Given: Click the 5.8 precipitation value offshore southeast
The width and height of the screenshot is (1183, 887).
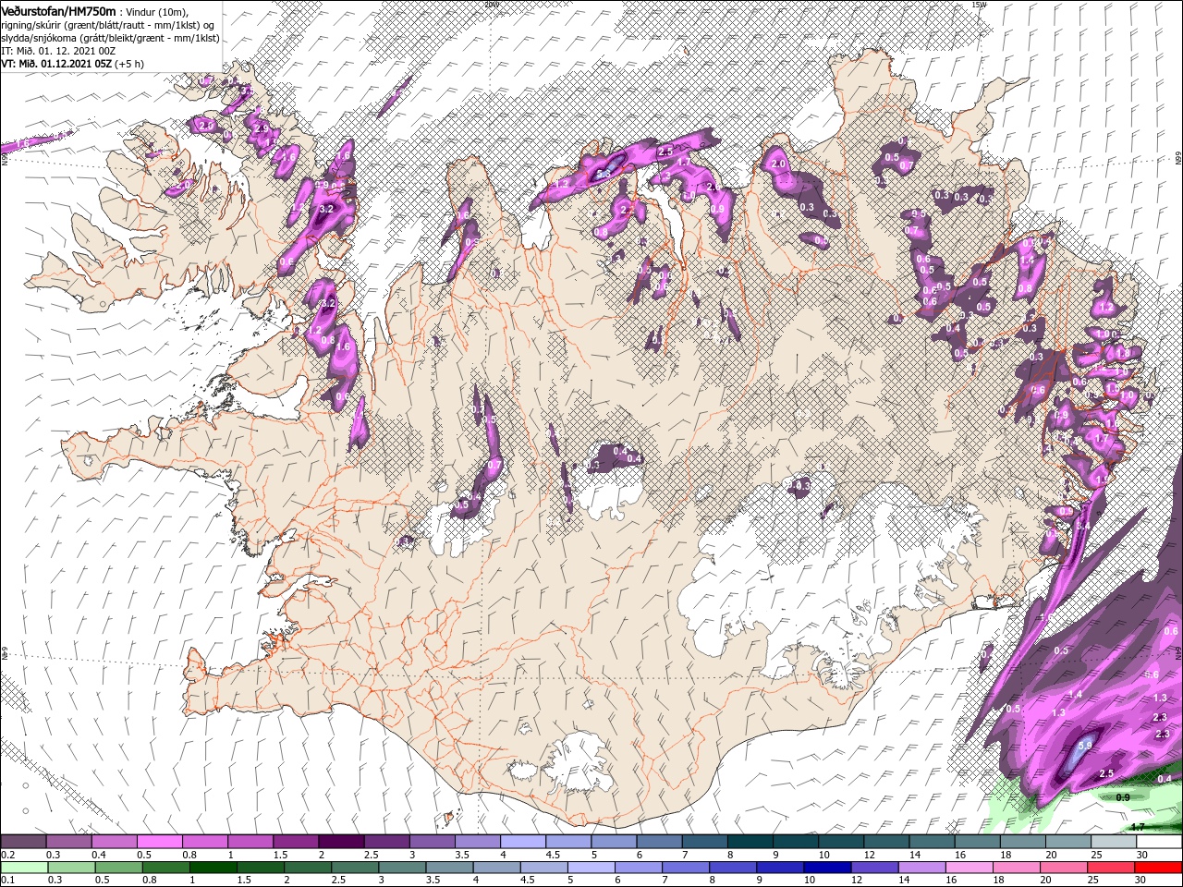Looking at the screenshot, I should pos(1086,745).
